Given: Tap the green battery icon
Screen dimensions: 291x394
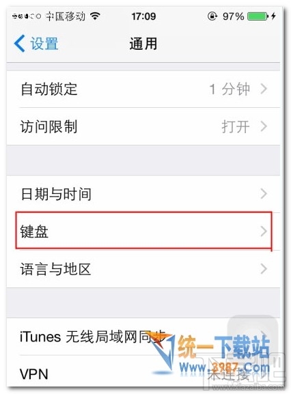Looking at the screenshot, I should coord(258,16).
